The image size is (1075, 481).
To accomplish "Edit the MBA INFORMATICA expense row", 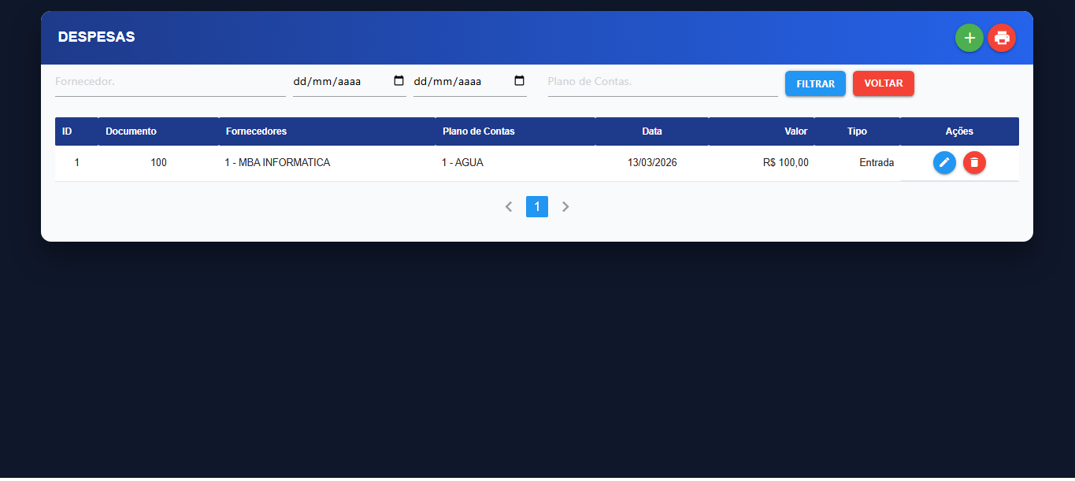I will point(944,163).
